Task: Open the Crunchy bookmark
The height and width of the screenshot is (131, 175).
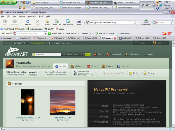Action: [x=20, y=29]
